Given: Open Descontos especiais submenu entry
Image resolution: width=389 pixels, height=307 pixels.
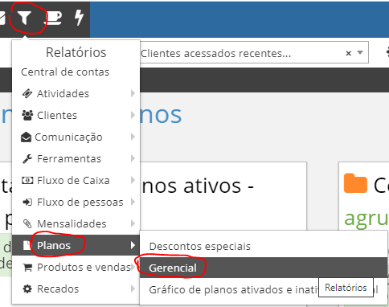Looking at the screenshot, I should 264,246.
